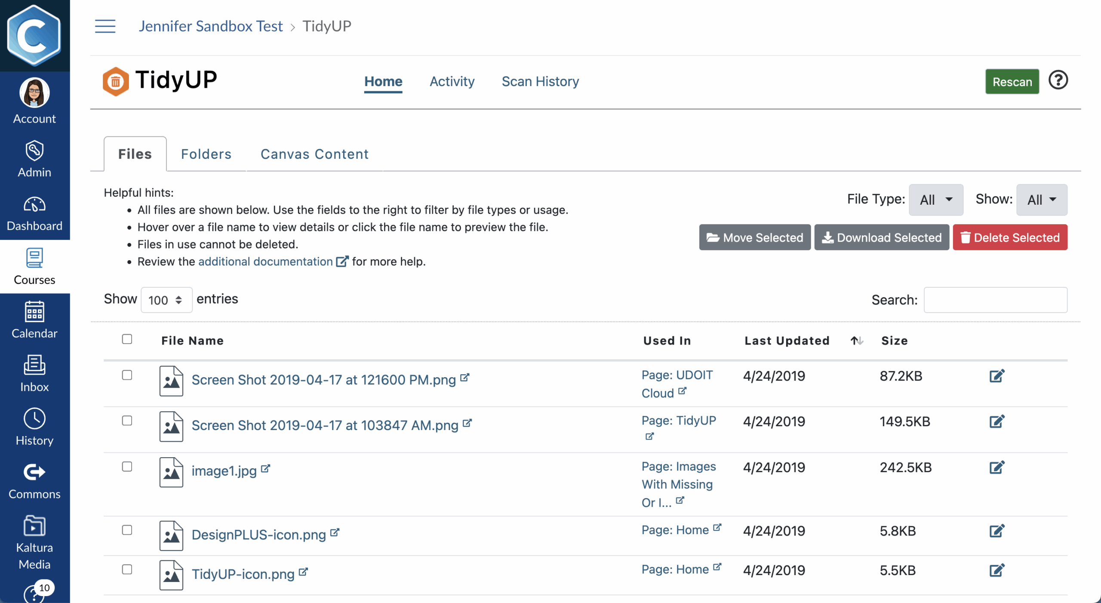
Task: Switch to the Folders tab
Action: point(206,154)
